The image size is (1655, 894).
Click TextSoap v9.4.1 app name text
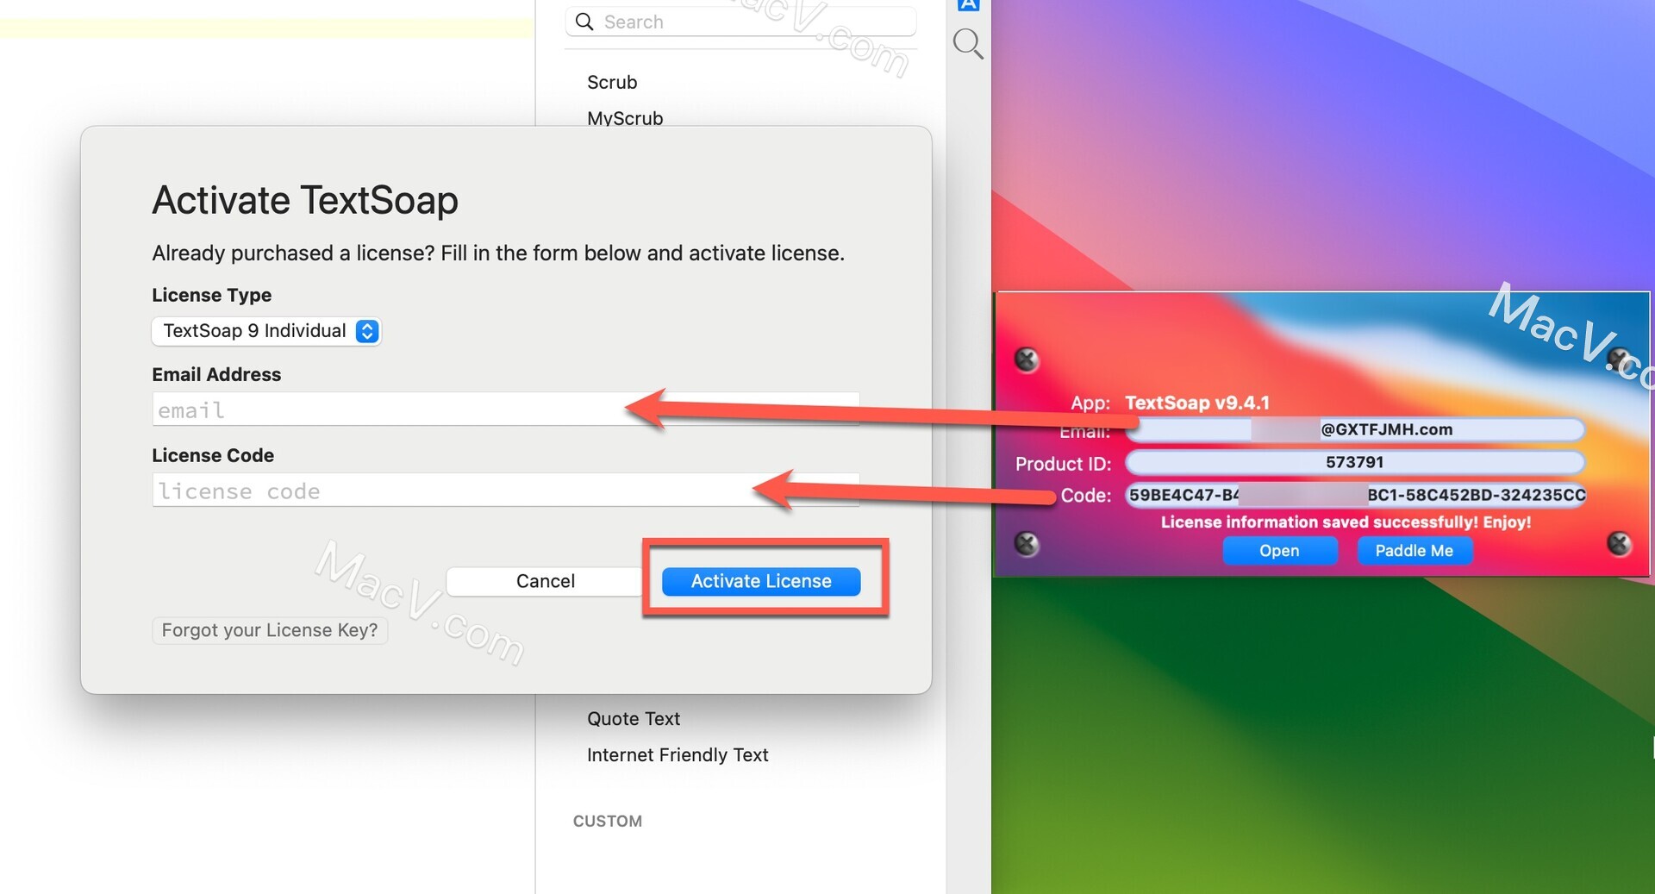1196,403
